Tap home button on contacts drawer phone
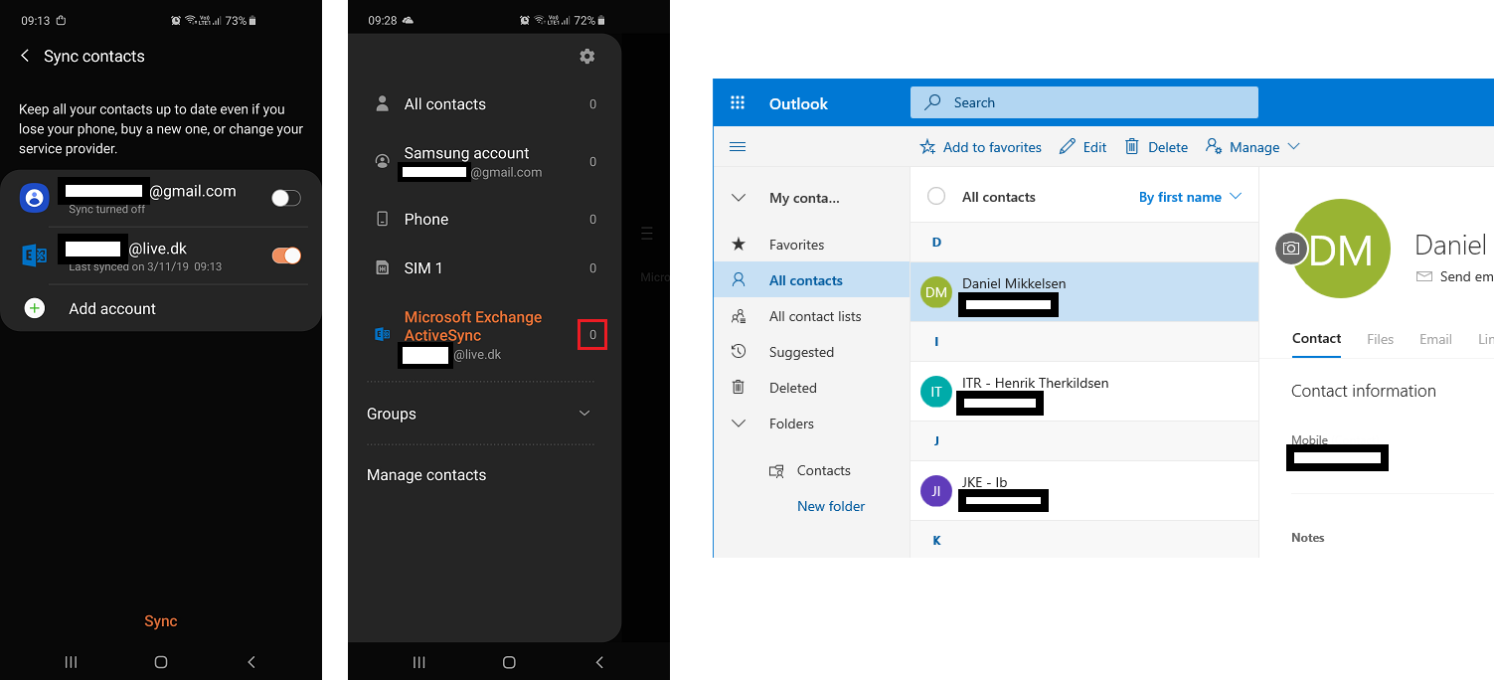The width and height of the screenshot is (1494, 680). tap(509, 662)
